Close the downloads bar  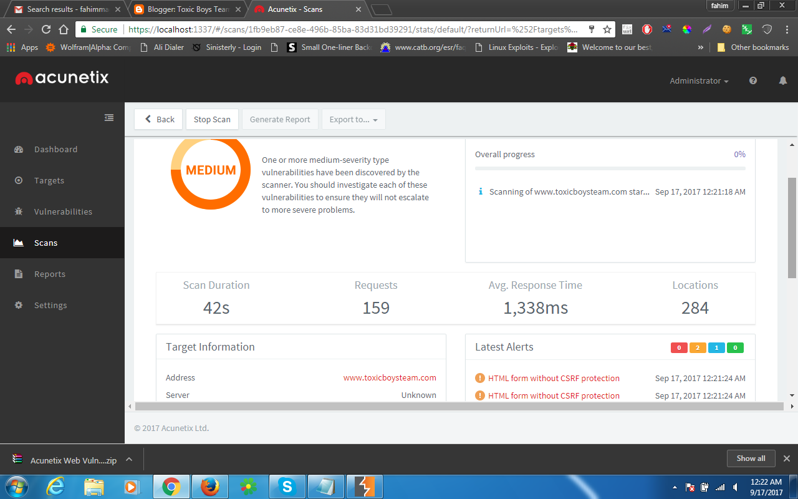pos(786,458)
